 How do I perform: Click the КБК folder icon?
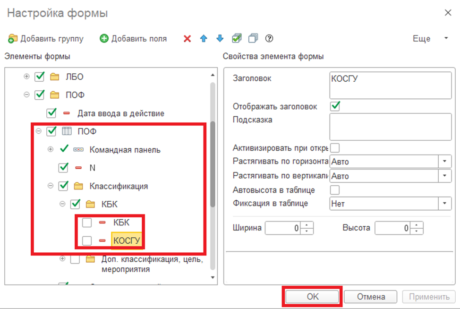point(90,204)
